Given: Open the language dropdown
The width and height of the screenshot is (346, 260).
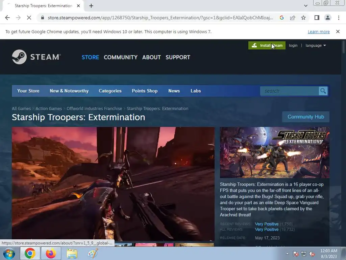Looking at the screenshot, I should pyautogui.click(x=316, y=45).
